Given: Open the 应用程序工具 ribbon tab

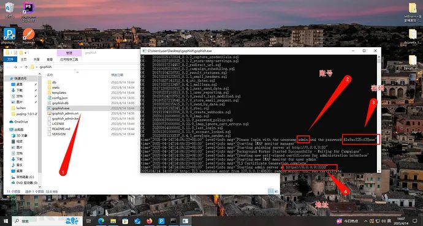Looking at the screenshot, I should (69, 59).
